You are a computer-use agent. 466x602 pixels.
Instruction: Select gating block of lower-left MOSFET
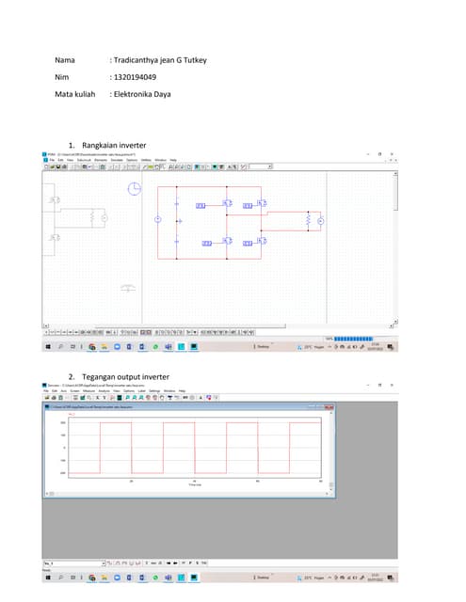(x=207, y=244)
